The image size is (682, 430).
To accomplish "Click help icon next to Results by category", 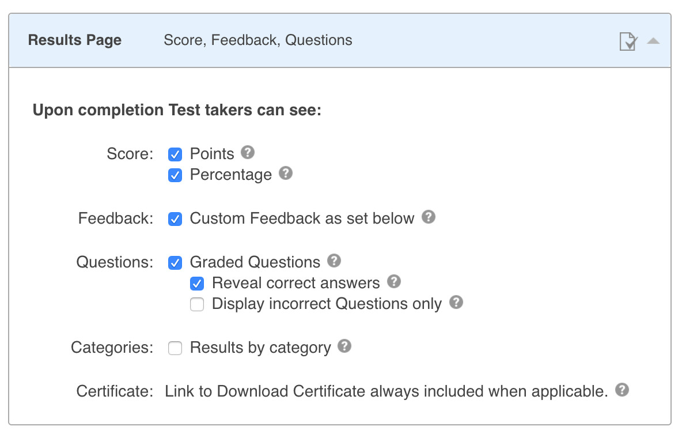I will click(x=344, y=346).
